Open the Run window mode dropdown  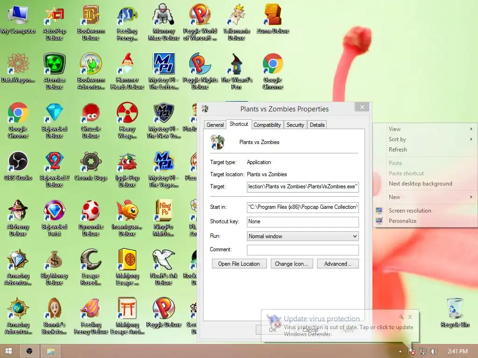pyautogui.click(x=302, y=236)
